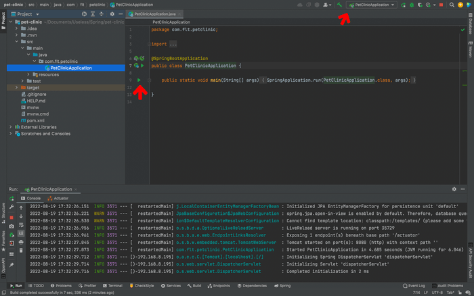Expand Scratches and Consoles node
This screenshot has width=474, height=296.
11,134
